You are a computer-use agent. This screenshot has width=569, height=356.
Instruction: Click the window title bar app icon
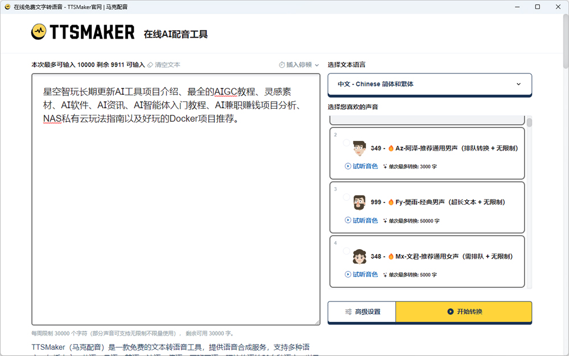pyautogui.click(x=7, y=7)
